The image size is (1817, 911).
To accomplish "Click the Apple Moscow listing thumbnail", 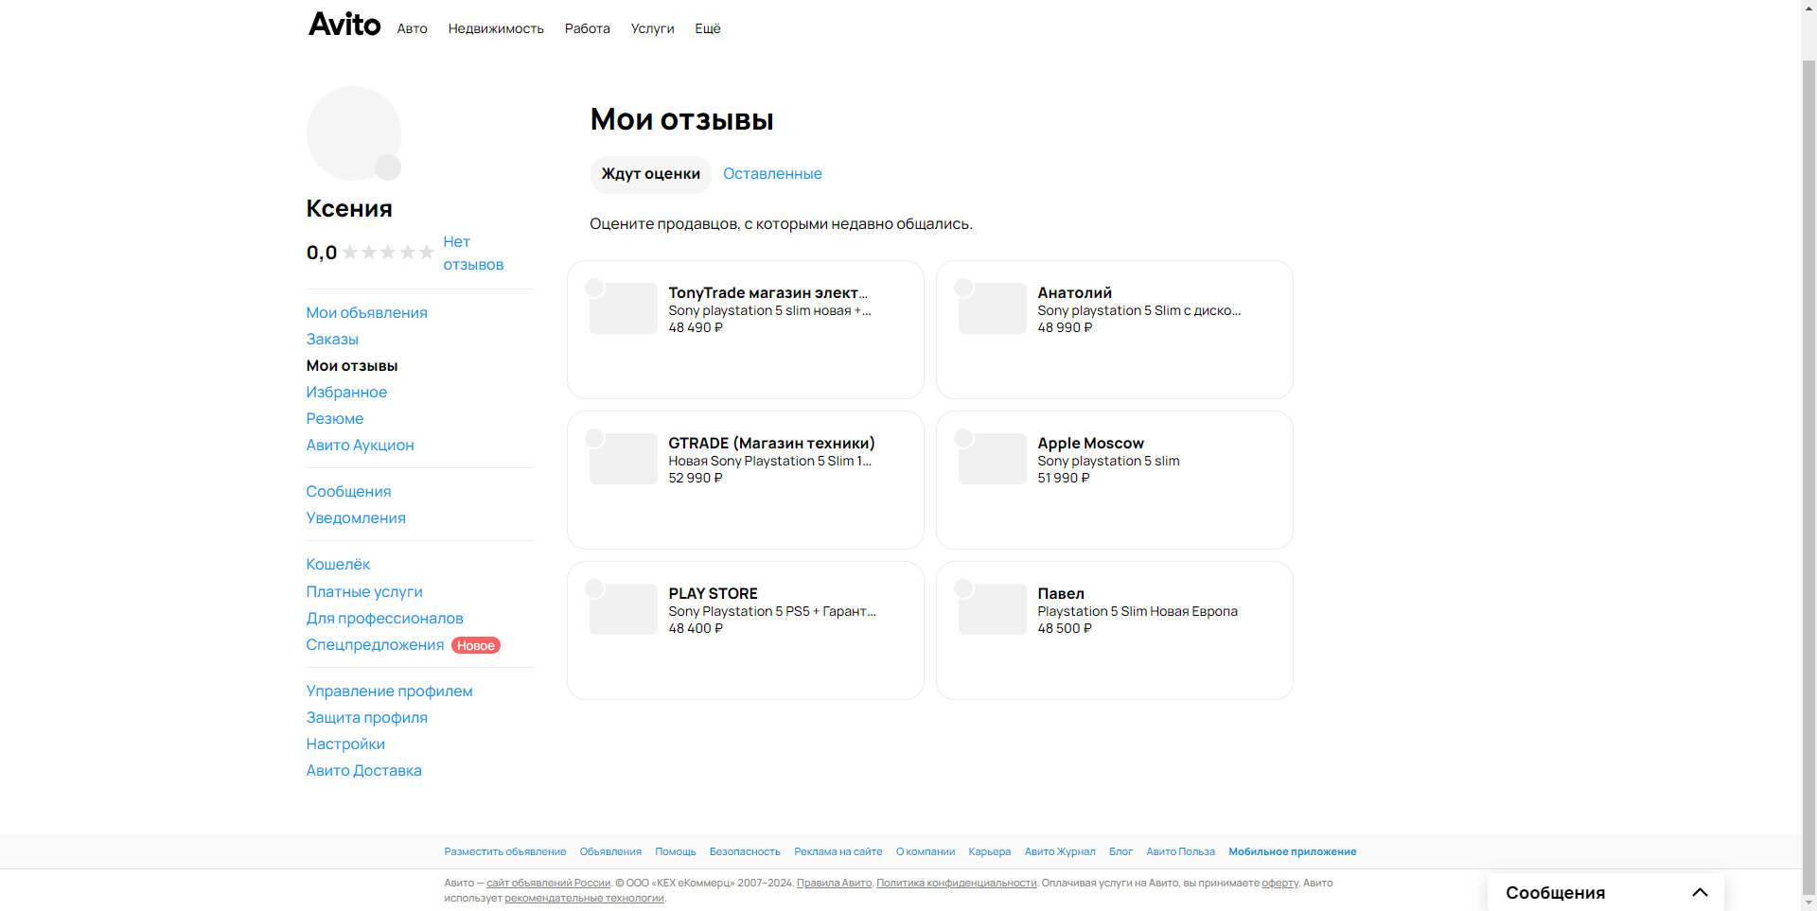I will coord(992,459).
